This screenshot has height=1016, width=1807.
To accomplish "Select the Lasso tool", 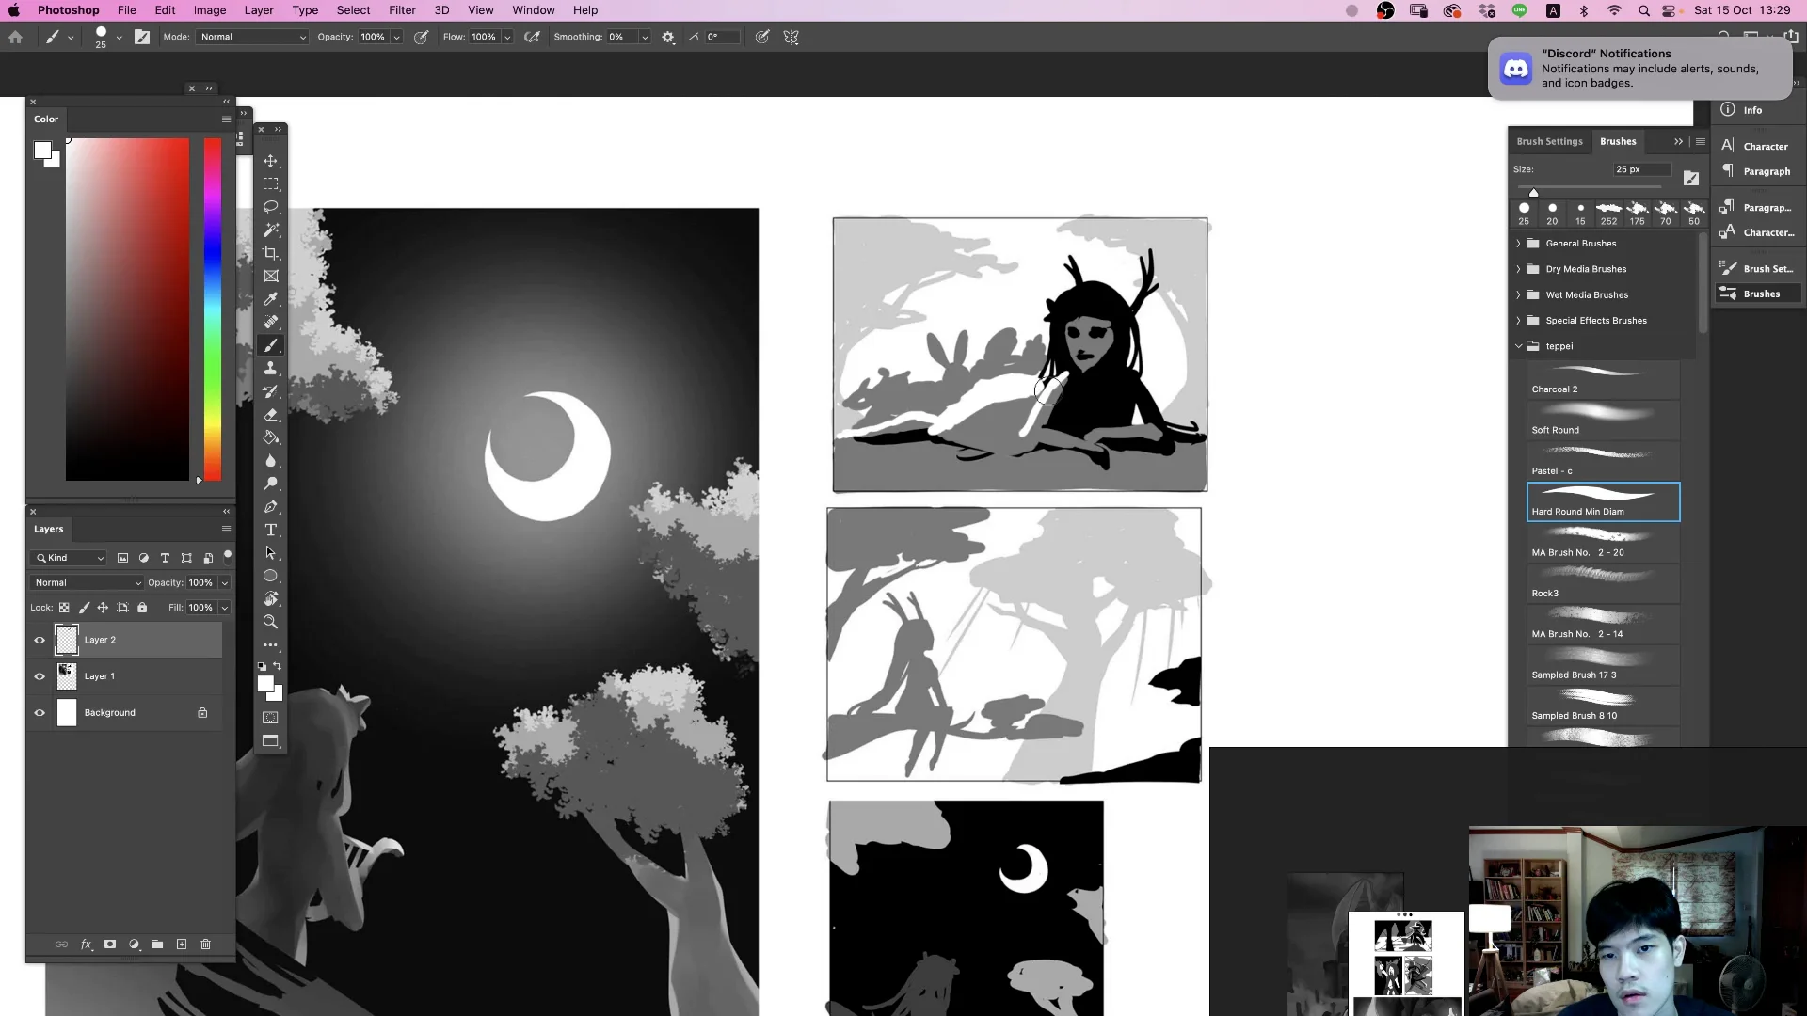I will (x=270, y=207).
